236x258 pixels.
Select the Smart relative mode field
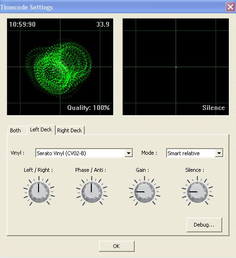point(195,153)
